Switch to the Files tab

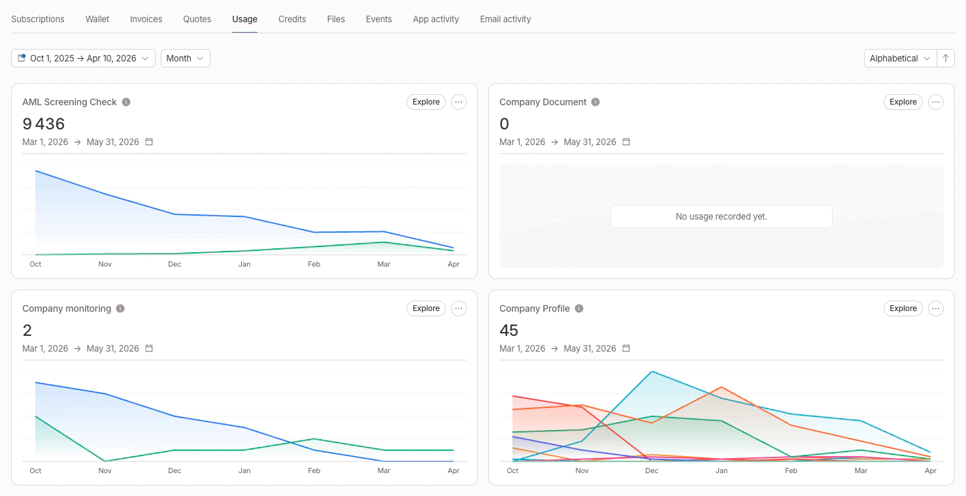[x=336, y=19]
